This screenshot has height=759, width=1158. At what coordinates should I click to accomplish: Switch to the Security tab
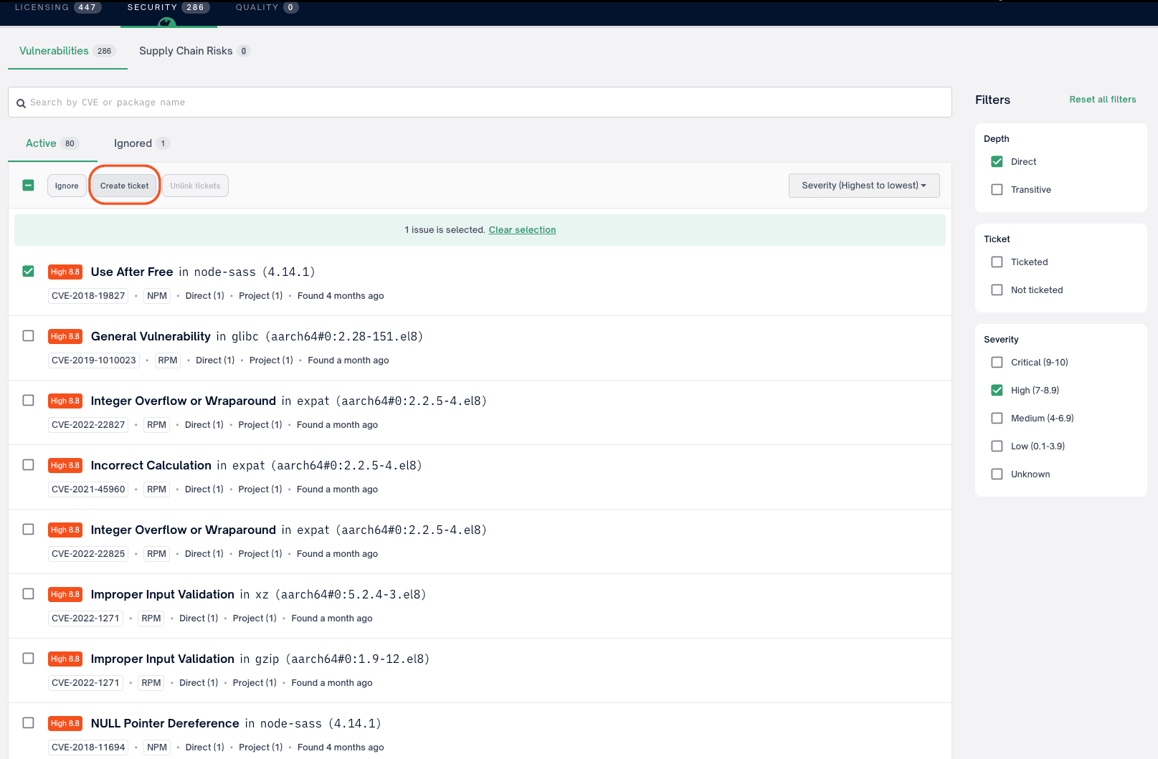(169, 7)
